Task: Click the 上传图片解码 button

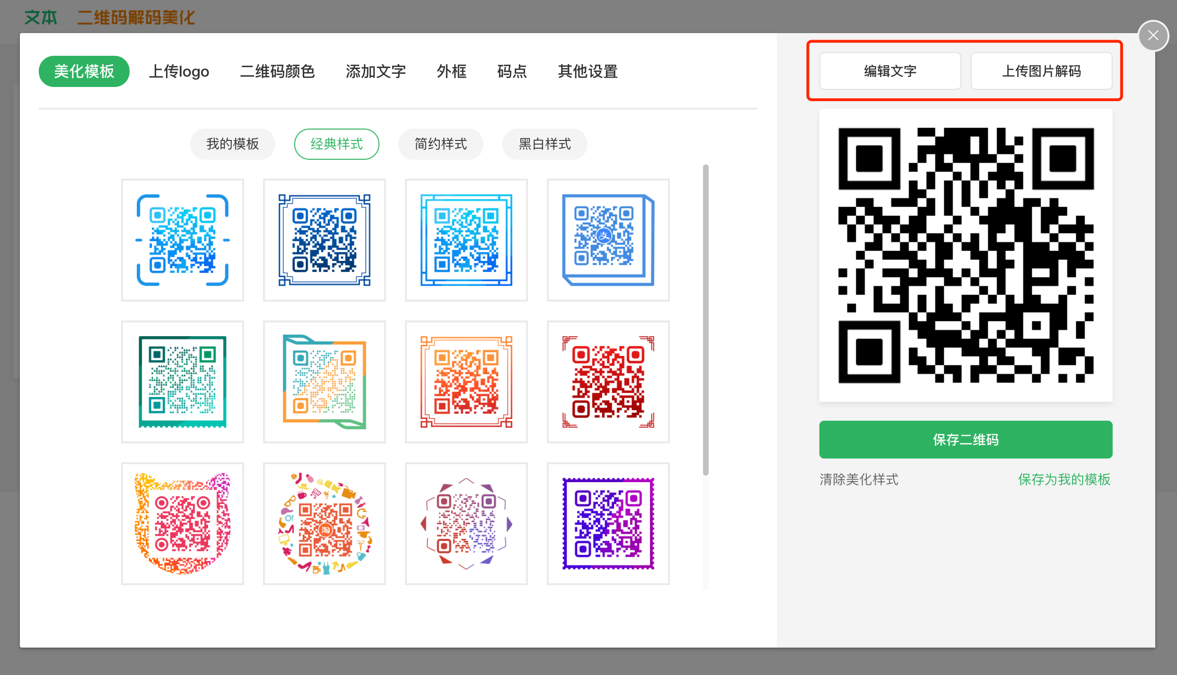Action: (x=1042, y=71)
